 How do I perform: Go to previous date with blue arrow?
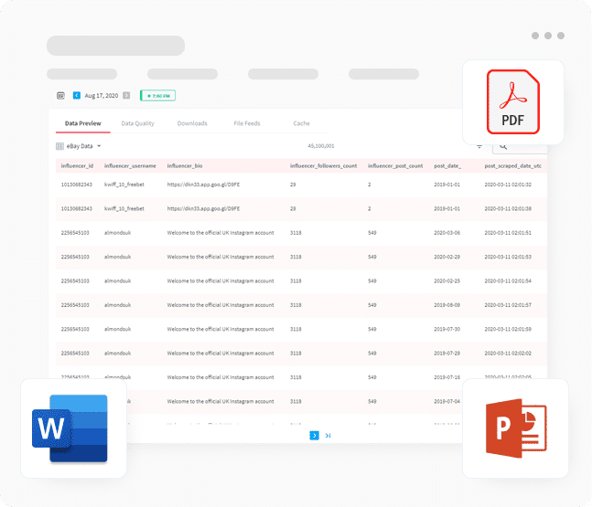point(77,95)
